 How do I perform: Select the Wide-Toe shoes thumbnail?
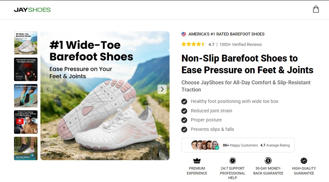(x=26, y=43)
